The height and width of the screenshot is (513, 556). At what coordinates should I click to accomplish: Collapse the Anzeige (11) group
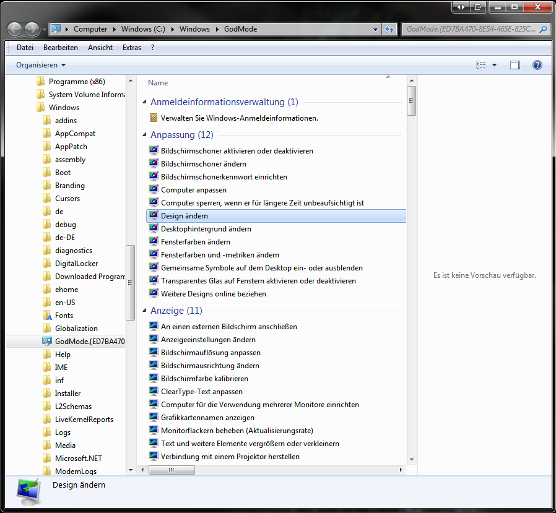(144, 311)
